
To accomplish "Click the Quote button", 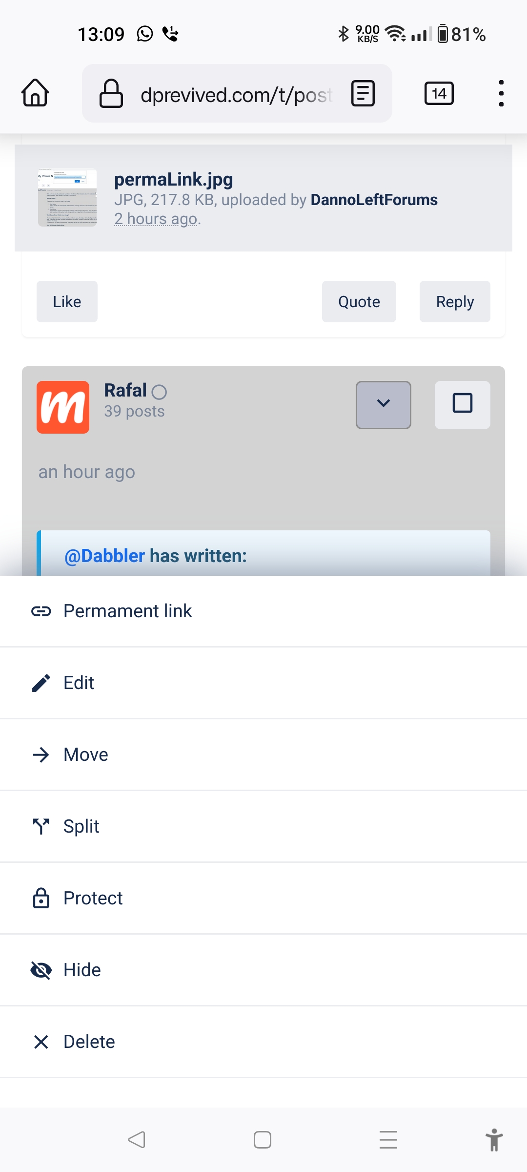I will click(x=359, y=301).
